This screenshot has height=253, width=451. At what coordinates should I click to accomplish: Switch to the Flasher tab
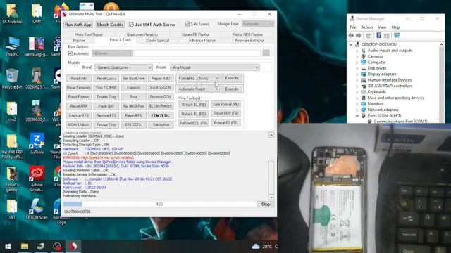coord(79,41)
